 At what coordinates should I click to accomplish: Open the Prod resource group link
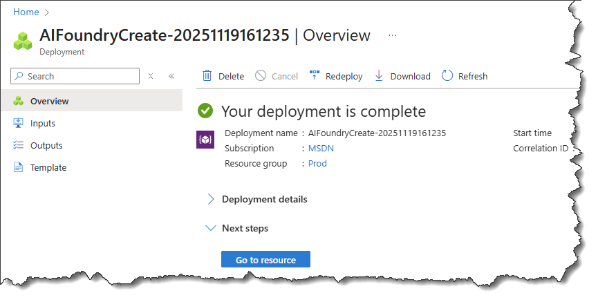coord(317,164)
